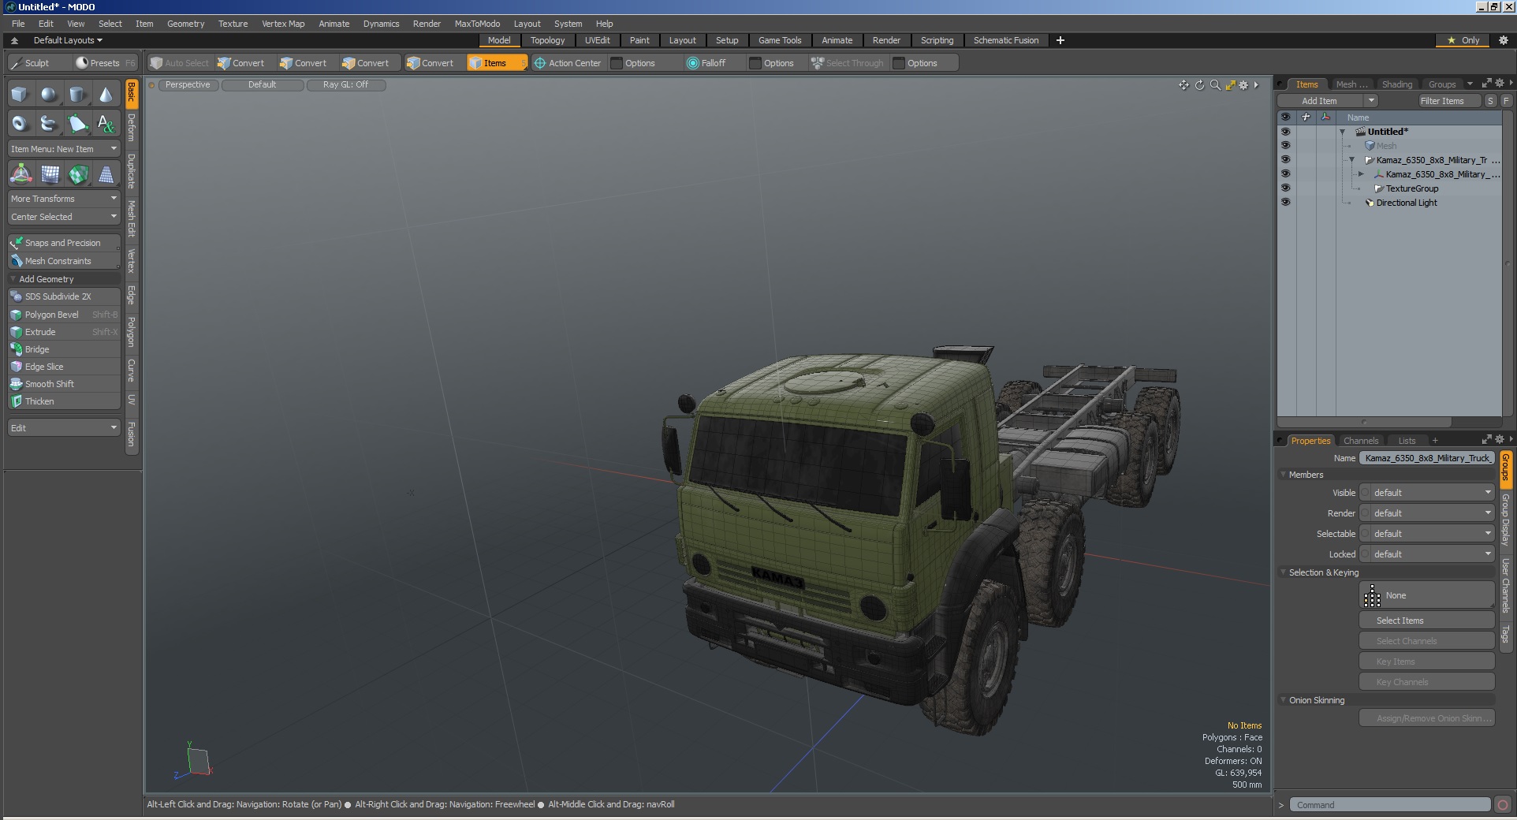Expand the Kamaz_6350_8x8_Military_ locator child
Viewport: 1517px width, 820px height.
point(1361,174)
